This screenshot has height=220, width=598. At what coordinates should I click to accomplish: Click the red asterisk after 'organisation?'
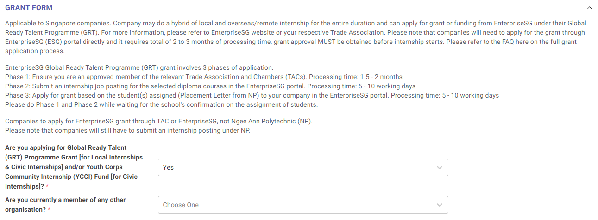(x=49, y=209)
